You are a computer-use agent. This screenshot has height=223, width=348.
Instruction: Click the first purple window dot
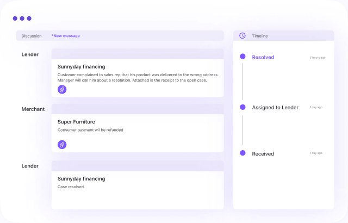coord(15,18)
